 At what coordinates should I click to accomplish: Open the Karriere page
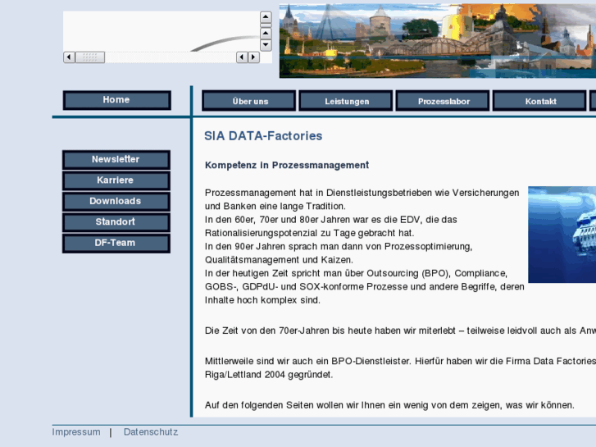[116, 180]
